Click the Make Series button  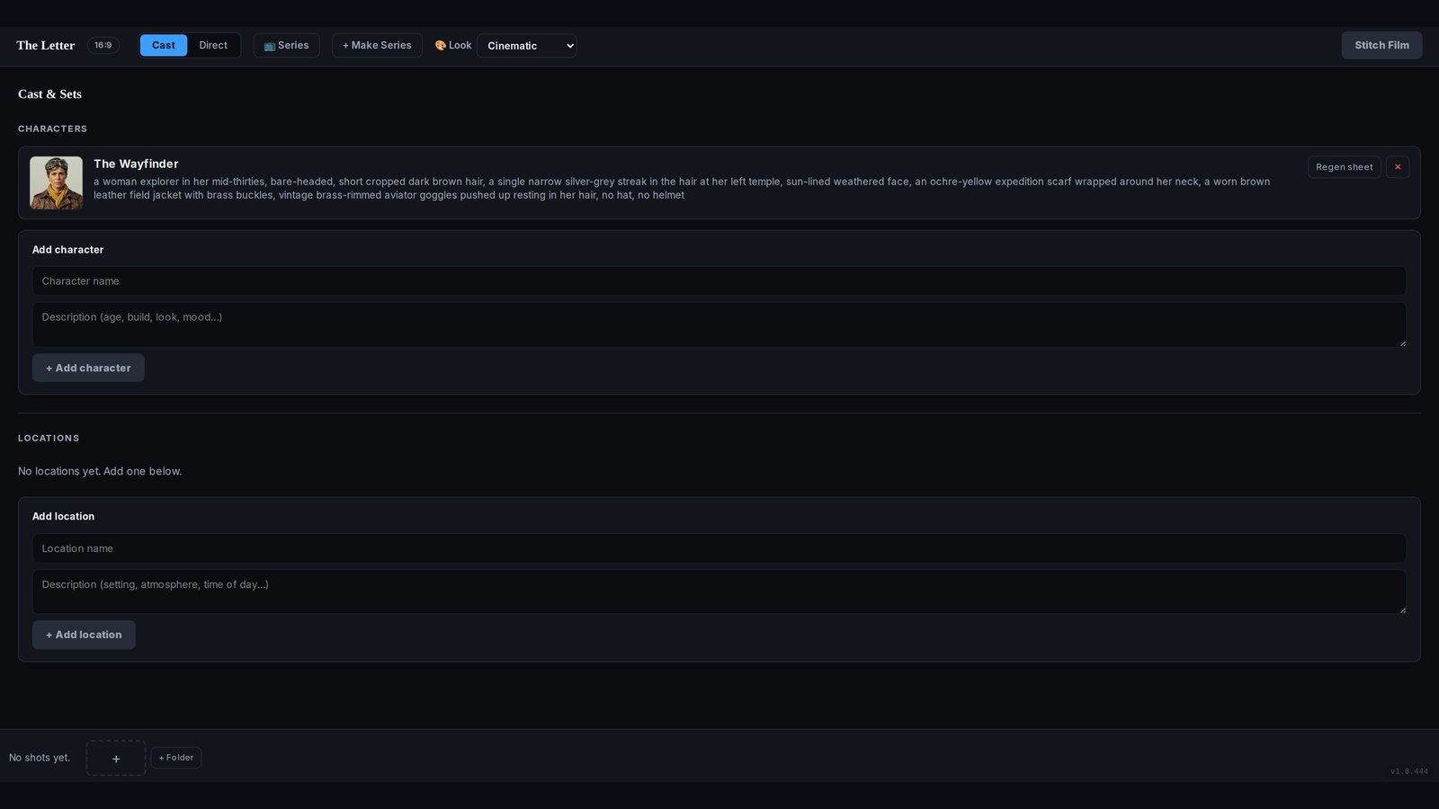click(x=377, y=46)
